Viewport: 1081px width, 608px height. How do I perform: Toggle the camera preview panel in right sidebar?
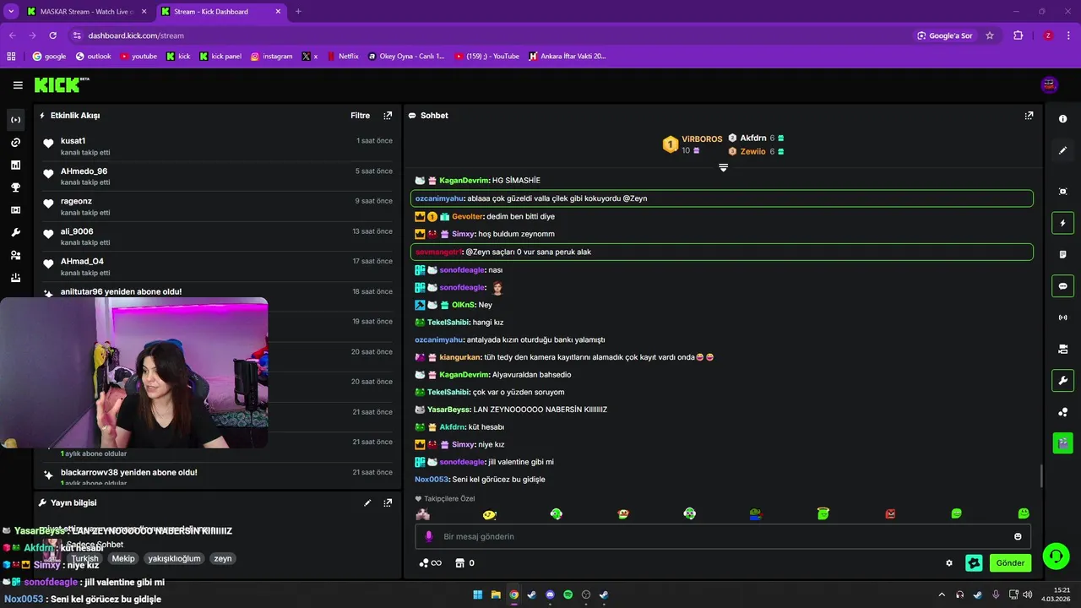tap(1062, 349)
